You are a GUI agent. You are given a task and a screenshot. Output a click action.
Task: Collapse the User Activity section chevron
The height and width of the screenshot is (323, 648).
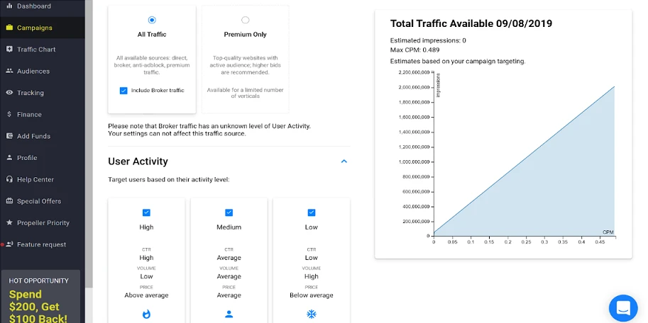344,161
